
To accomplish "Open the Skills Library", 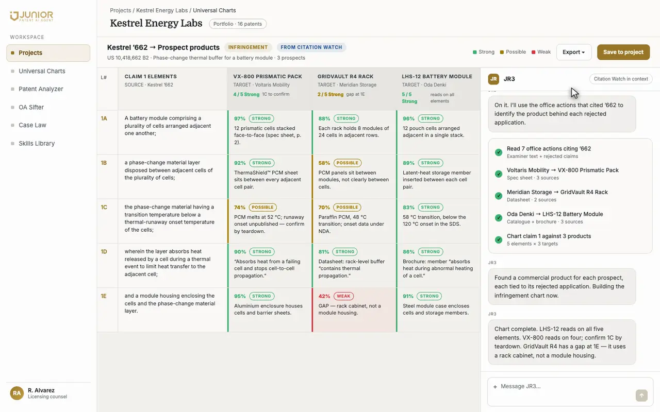I will point(48,143).
